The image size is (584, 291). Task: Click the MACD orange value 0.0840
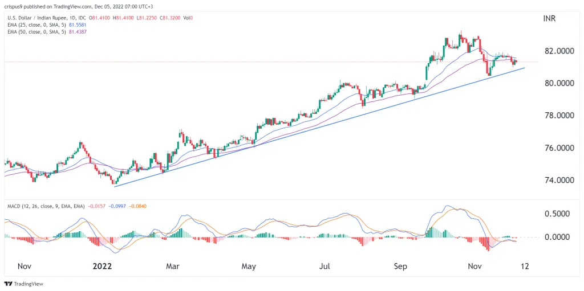137,206
